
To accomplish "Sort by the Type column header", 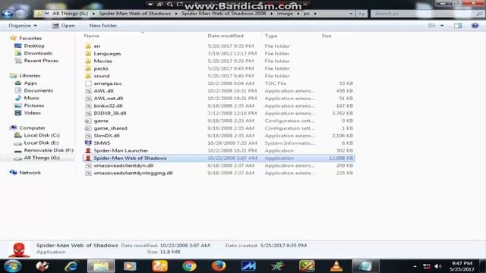I will [x=271, y=36].
